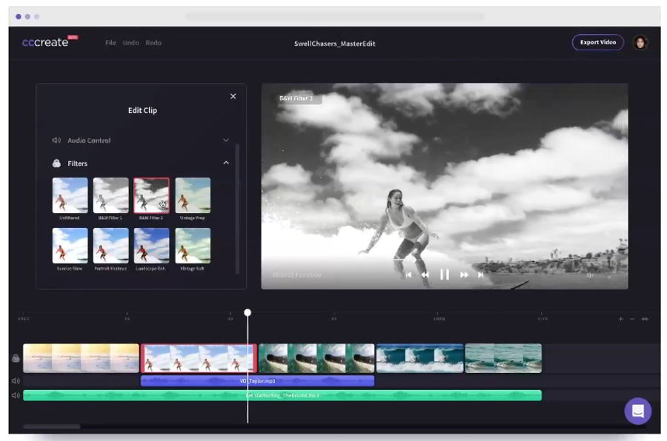This screenshot has width=667, height=441.
Task: Mute the voiceover audio track
Action: click(16, 380)
